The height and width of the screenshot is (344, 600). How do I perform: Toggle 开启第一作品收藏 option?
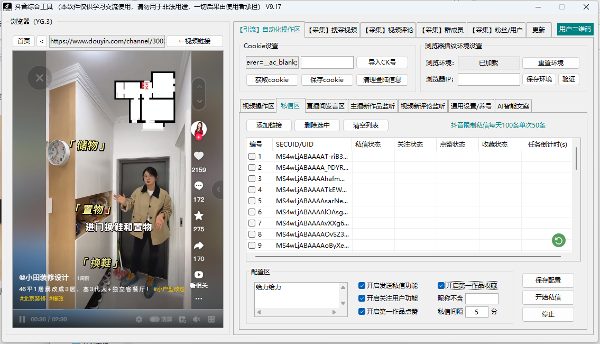click(440, 285)
